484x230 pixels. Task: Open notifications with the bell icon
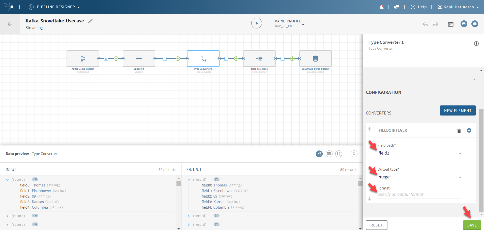point(381,7)
